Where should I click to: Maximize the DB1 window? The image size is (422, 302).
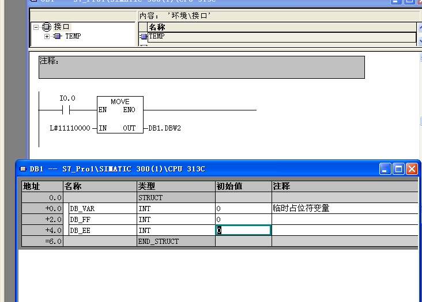[398, 169]
